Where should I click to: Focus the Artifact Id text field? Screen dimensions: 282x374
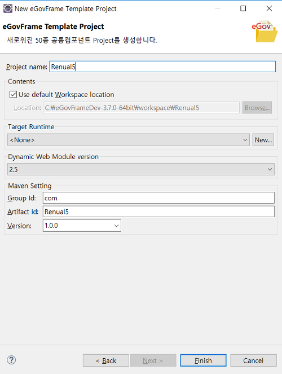(x=158, y=212)
